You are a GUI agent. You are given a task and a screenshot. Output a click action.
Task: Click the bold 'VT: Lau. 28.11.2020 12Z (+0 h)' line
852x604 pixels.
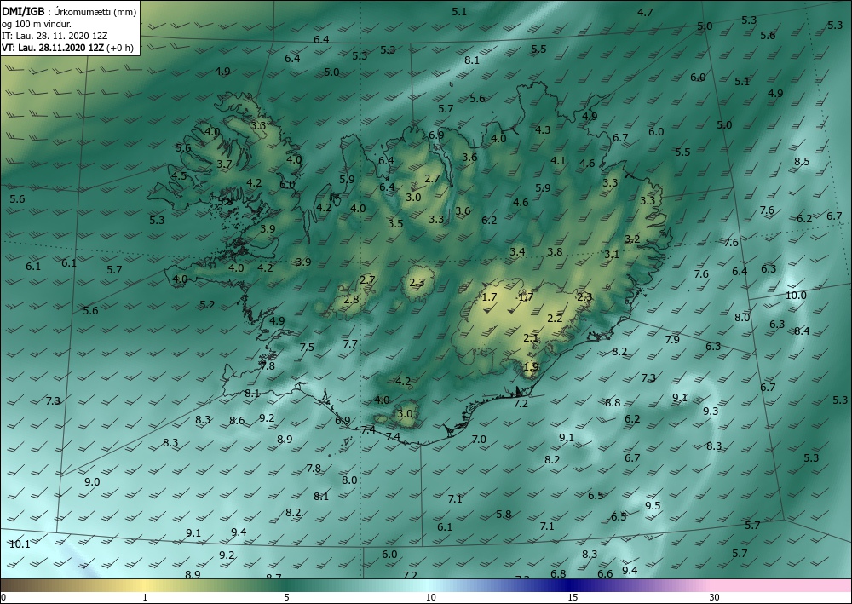[x=67, y=47]
